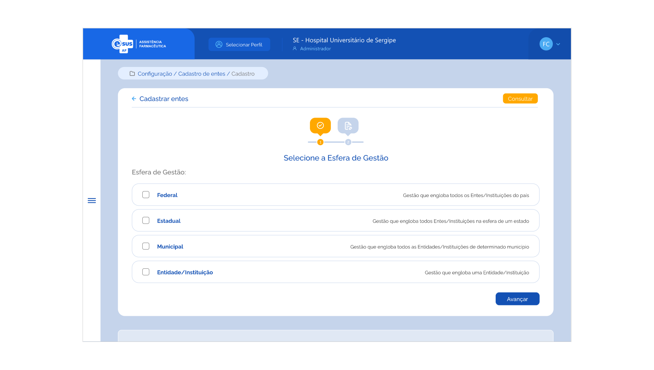Viewport: 654px width, 370px height.
Task: Tick the Municipal checkbox
Action: [x=146, y=246]
